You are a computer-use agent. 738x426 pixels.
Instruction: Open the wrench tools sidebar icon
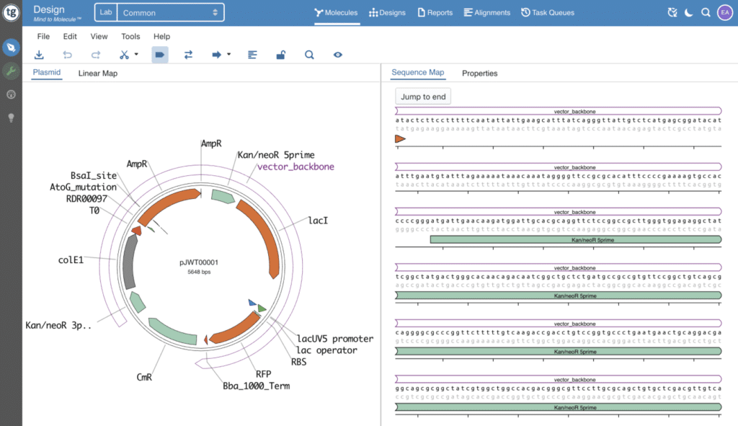(x=11, y=71)
